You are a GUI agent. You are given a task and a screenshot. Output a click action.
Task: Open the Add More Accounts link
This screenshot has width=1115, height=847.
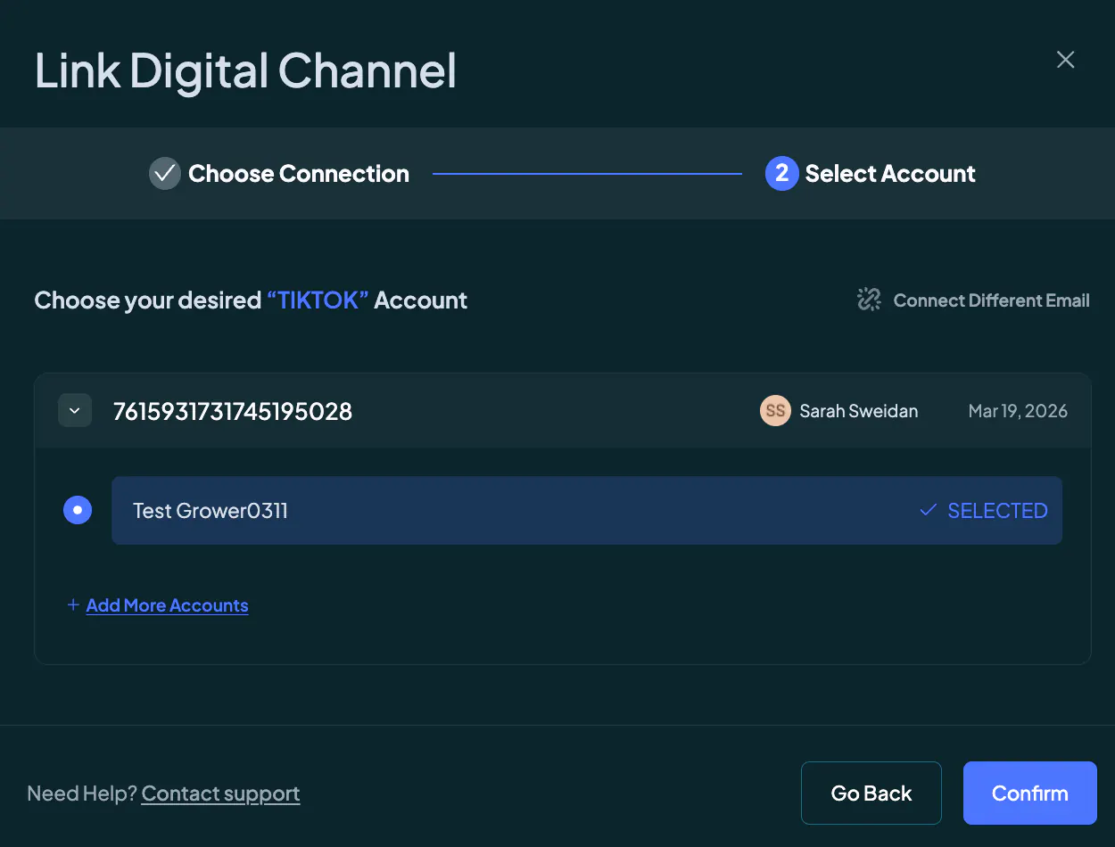[167, 605]
